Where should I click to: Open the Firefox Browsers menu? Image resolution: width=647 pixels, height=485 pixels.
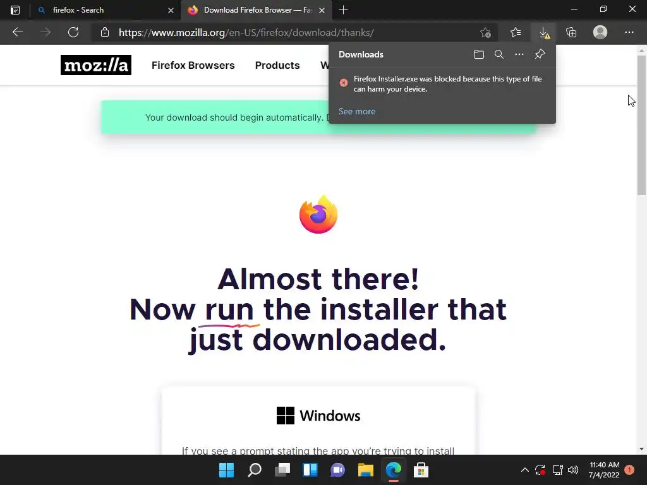point(193,65)
